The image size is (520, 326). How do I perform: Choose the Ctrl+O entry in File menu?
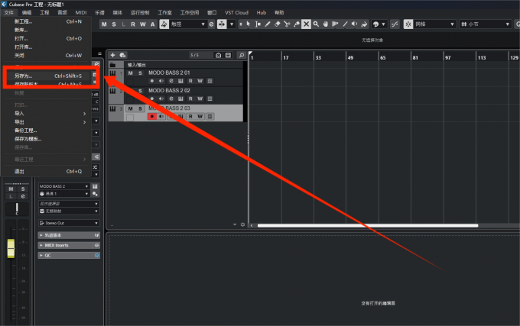[x=47, y=38]
